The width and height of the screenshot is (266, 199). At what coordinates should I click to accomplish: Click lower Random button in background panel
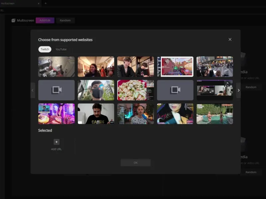coord(251,172)
